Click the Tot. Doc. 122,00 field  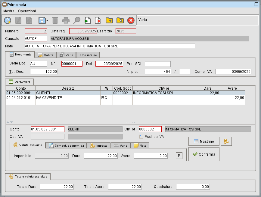point(44,71)
